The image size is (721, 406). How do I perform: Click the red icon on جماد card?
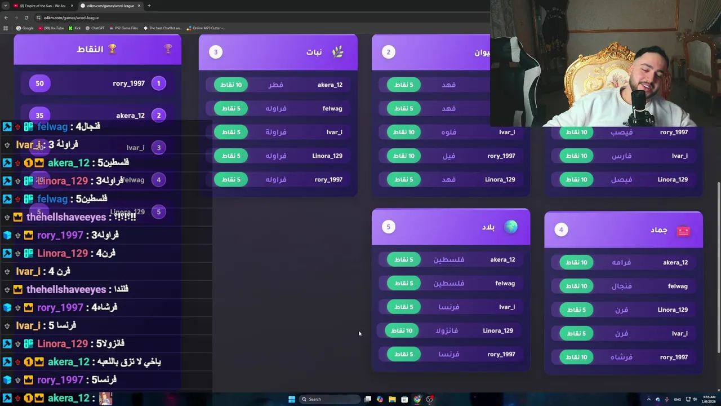683,231
